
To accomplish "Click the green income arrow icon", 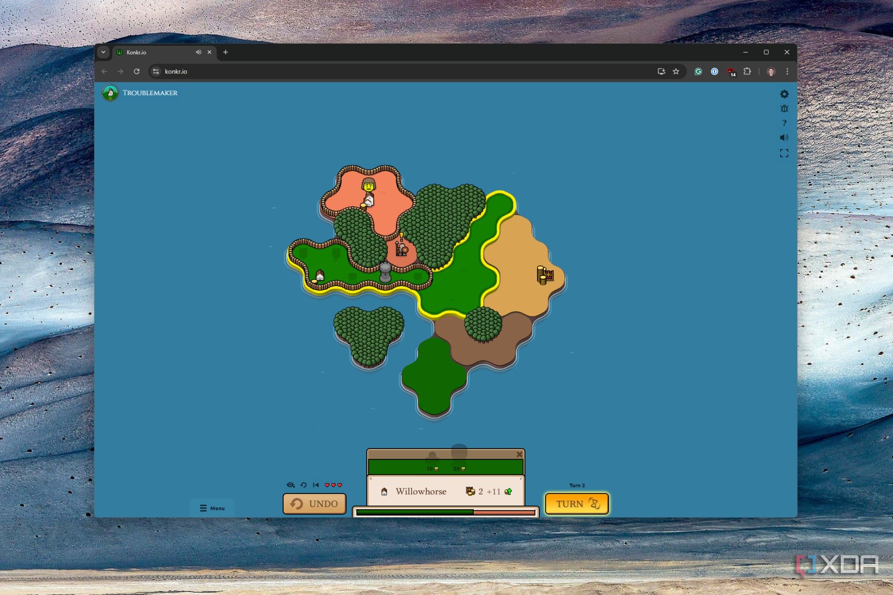I will [x=508, y=491].
